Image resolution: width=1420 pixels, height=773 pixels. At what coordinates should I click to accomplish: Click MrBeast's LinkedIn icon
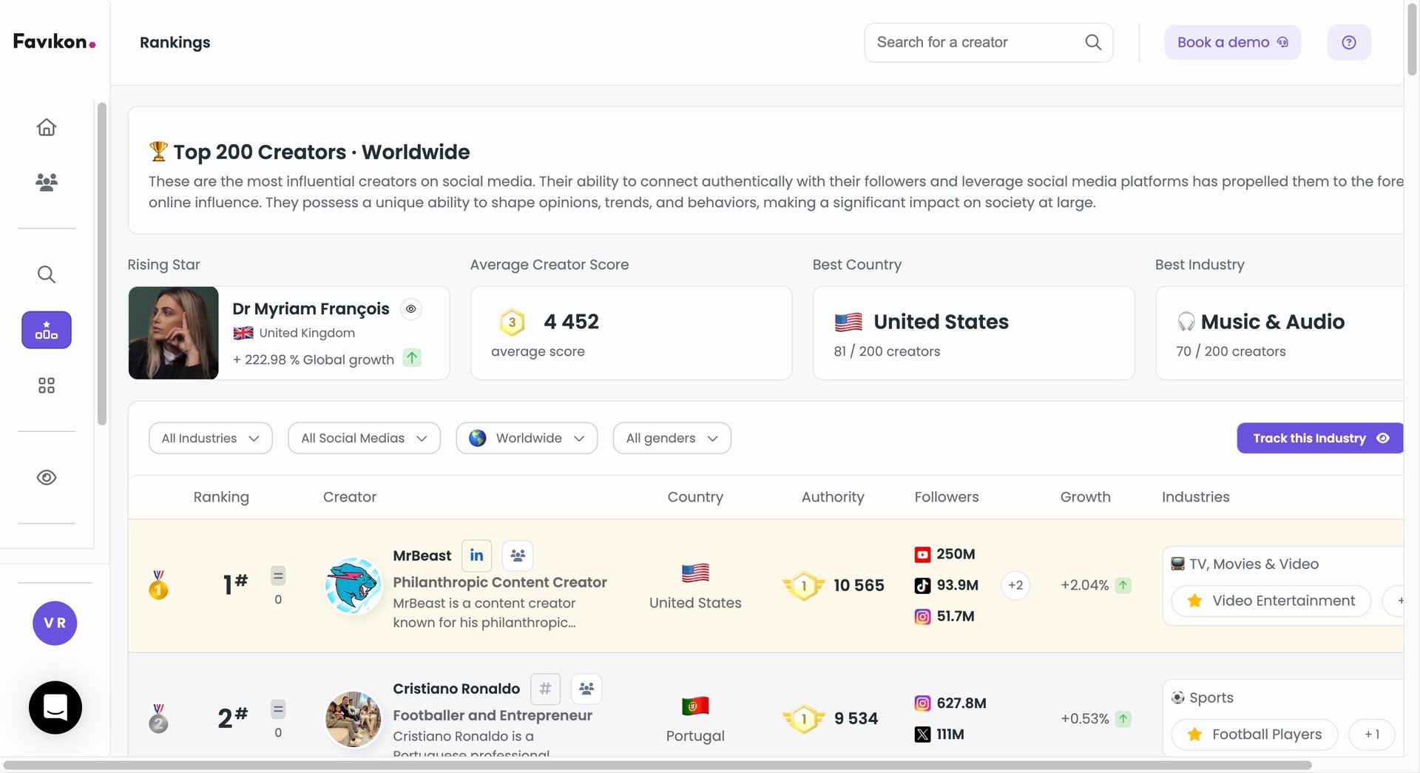[476, 556]
